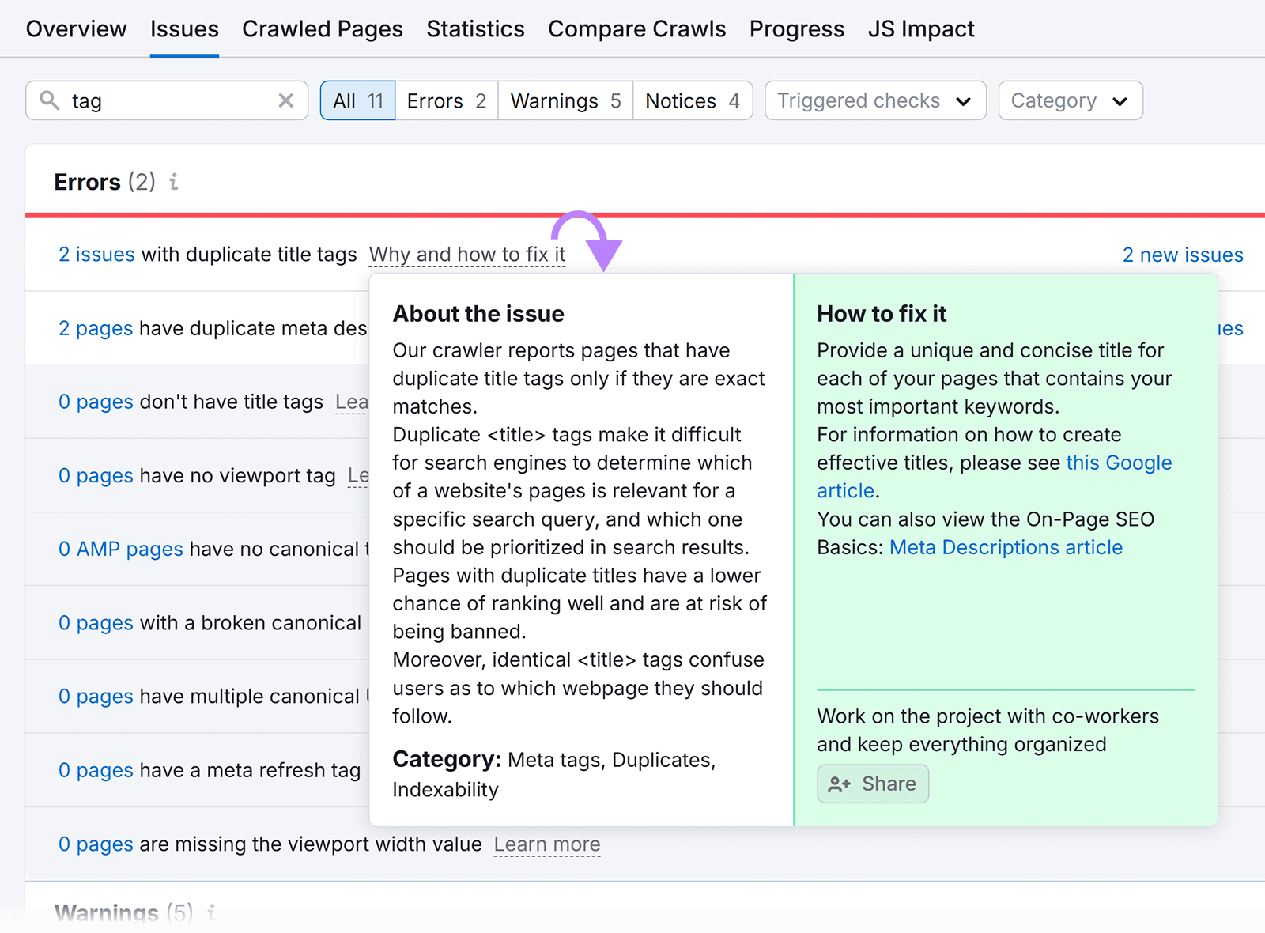Clear the "tag" search with the X icon
The width and height of the screenshot is (1265, 933).
285,100
